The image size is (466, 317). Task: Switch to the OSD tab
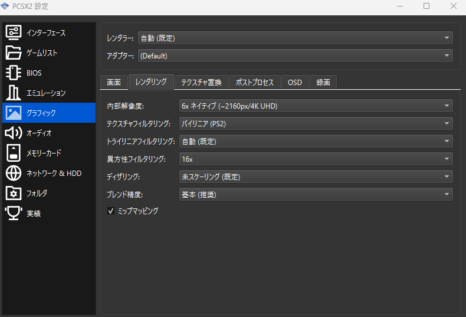click(294, 83)
